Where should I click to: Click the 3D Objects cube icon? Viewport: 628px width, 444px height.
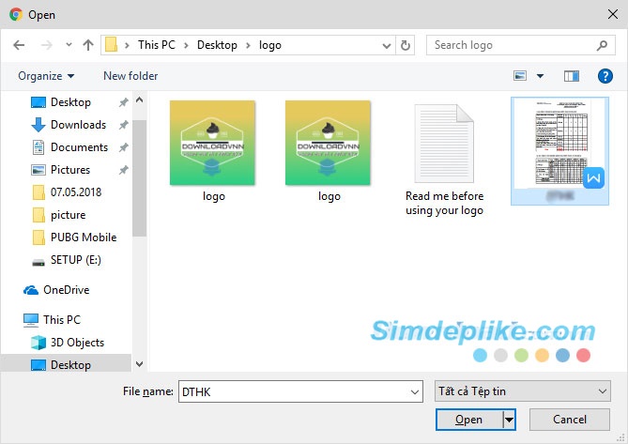pos(38,343)
